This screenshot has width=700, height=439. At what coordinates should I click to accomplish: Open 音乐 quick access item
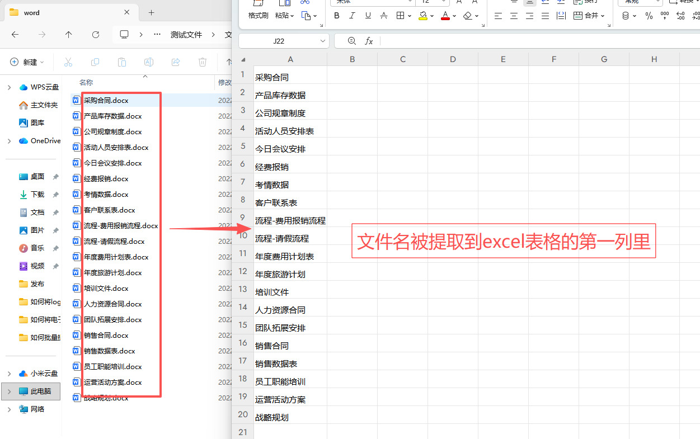tap(31, 248)
